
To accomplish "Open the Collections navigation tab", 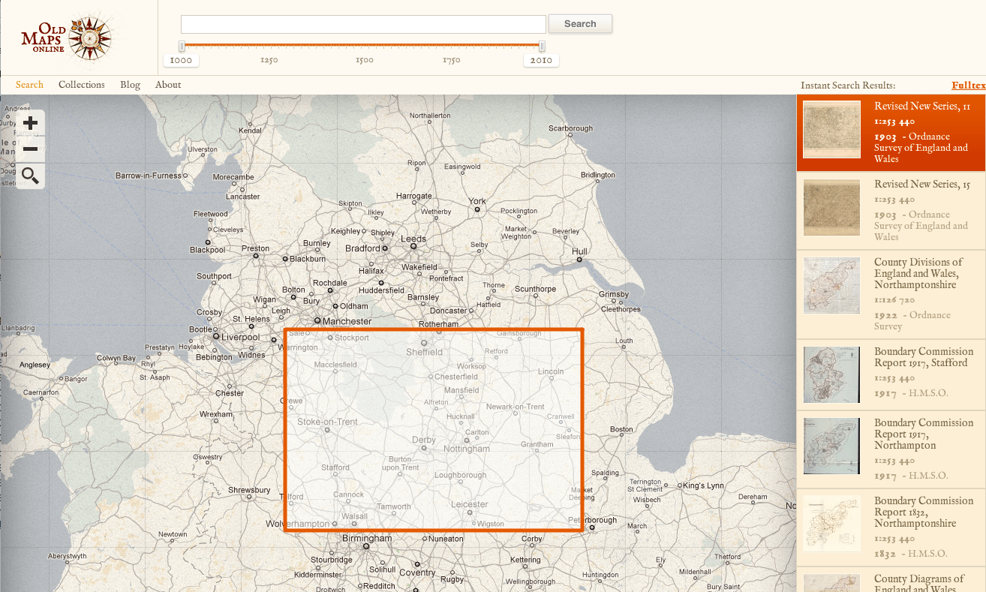I will click(82, 85).
